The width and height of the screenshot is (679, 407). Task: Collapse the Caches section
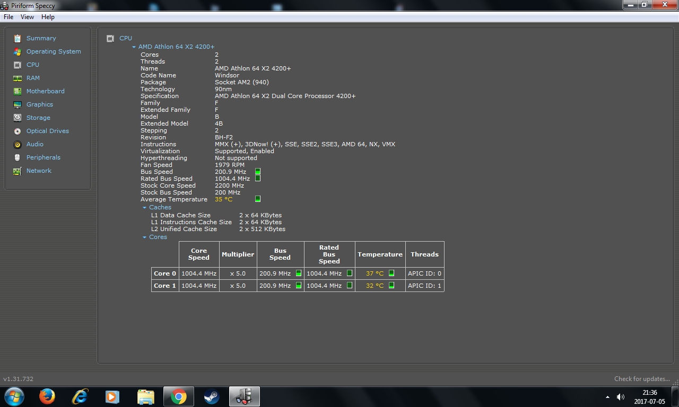pyautogui.click(x=145, y=208)
